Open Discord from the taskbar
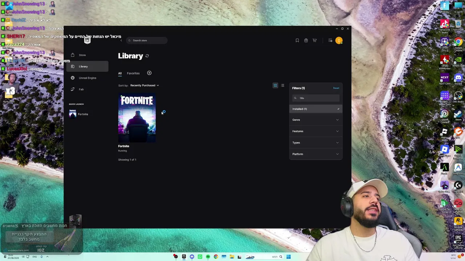Viewport: 465px width, 261px height. tap(192, 257)
